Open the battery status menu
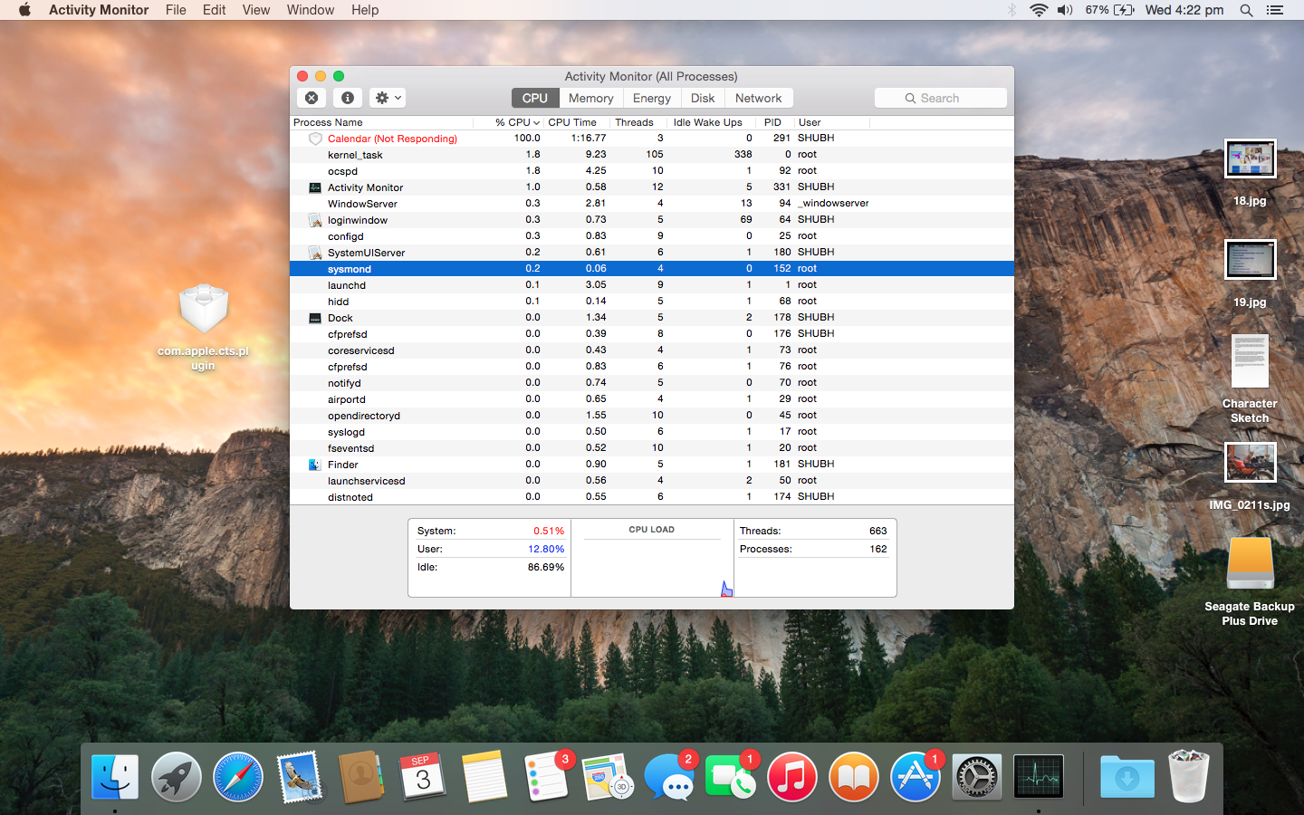1304x815 pixels. [x=1109, y=10]
